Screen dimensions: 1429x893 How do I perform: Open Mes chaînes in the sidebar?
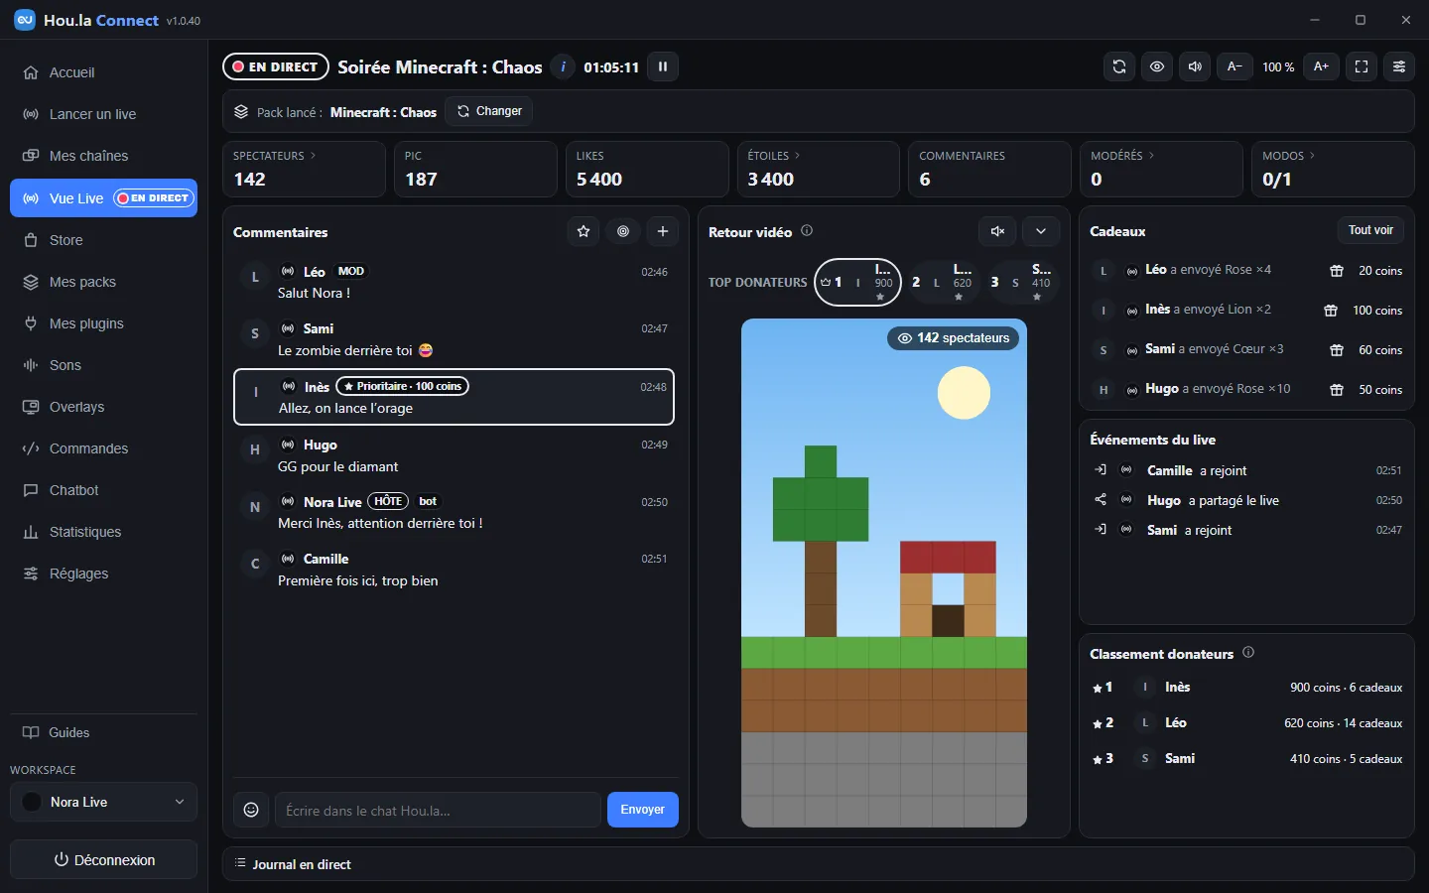point(103,156)
